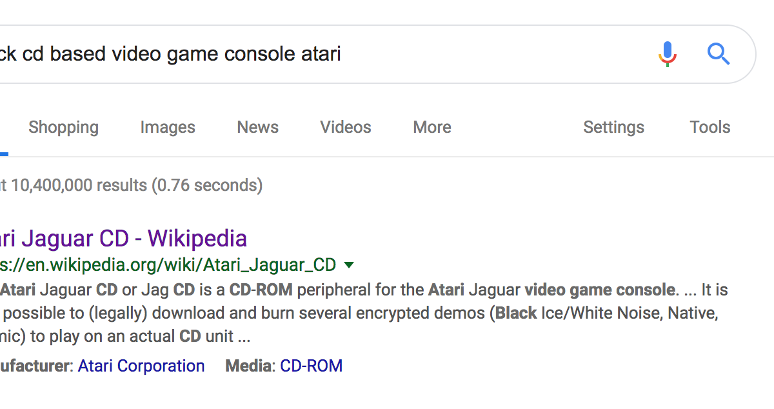Click the green arrow beside the Wikipedia URL
Screen dimensions: 774x409
[349, 265]
